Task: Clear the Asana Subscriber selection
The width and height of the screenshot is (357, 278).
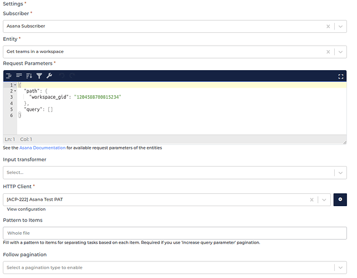Action: click(x=328, y=26)
